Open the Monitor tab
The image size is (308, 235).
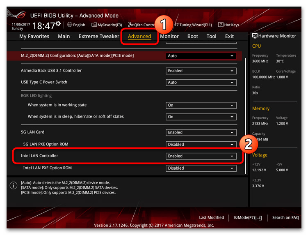coord(169,37)
